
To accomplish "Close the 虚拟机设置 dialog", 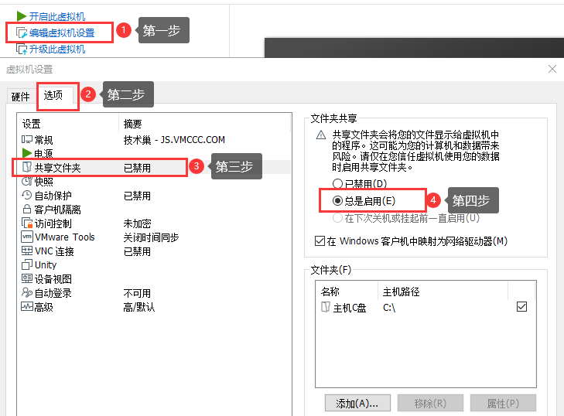I will click(552, 69).
